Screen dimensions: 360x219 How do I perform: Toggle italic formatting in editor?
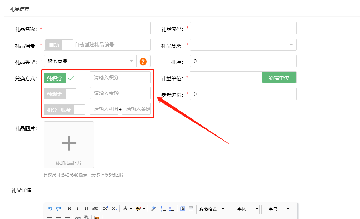[x=77, y=209]
